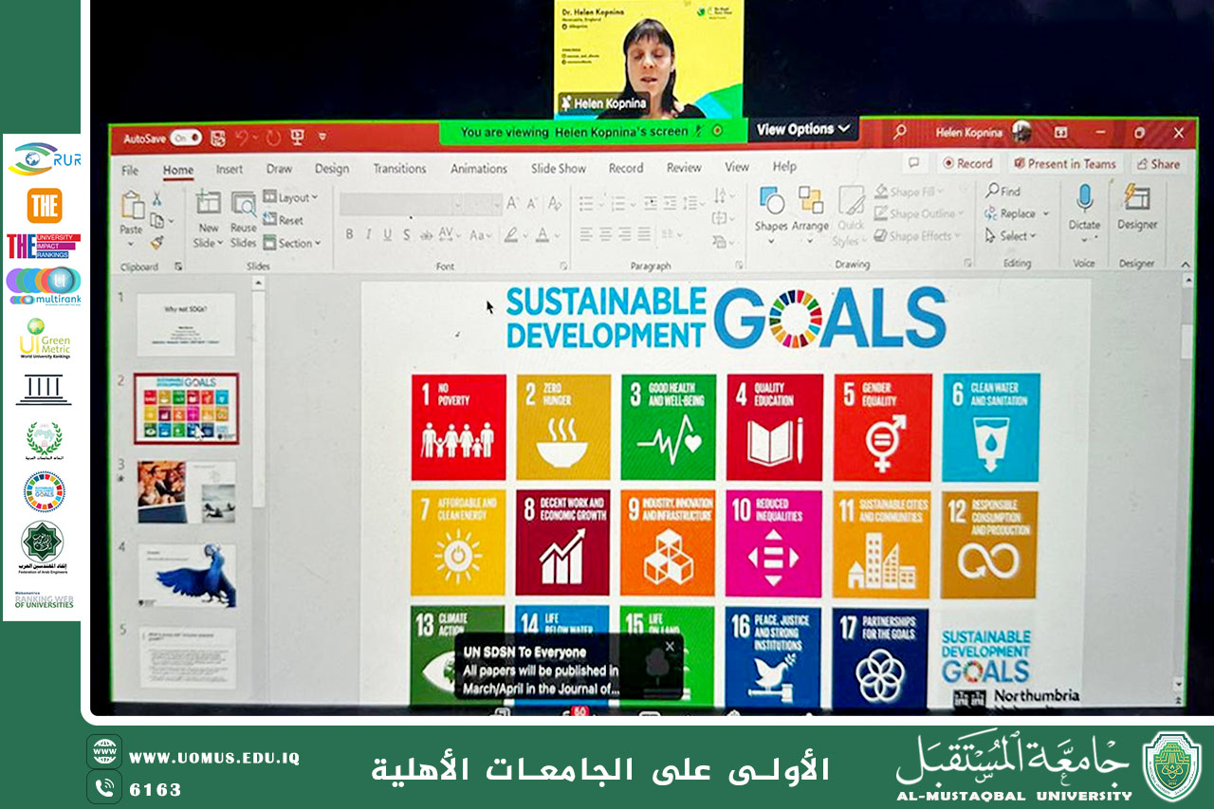Image resolution: width=1214 pixels, height=809 pixels.
Task: Click the Format Painter brush icon
Action: pyautogui.click(x=156, y=243)
